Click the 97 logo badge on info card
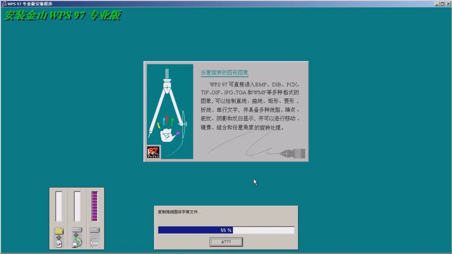Viewport: 452px width, 254px height. coord(153,152)
